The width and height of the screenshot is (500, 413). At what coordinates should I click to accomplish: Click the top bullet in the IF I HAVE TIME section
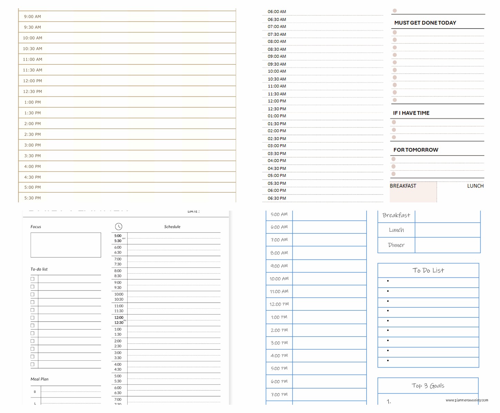coord(394,122)
